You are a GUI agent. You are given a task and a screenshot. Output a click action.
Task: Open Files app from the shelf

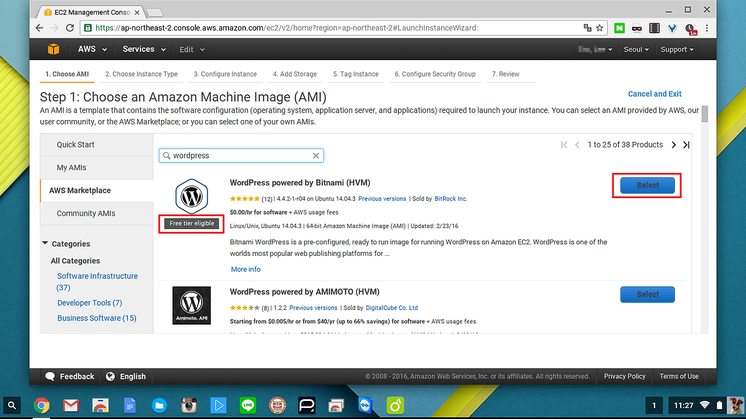click(x=159, y=405)
